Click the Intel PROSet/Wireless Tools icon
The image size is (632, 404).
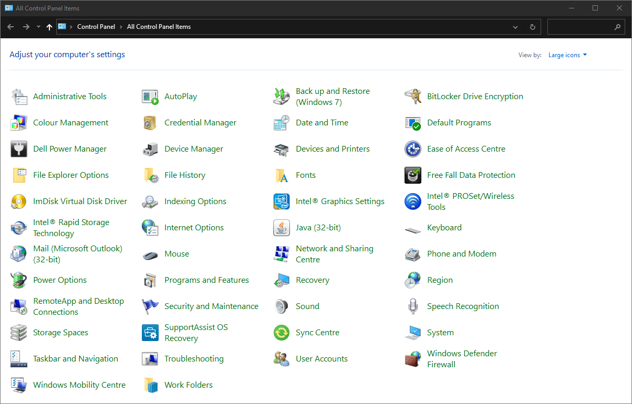[413, 201]
